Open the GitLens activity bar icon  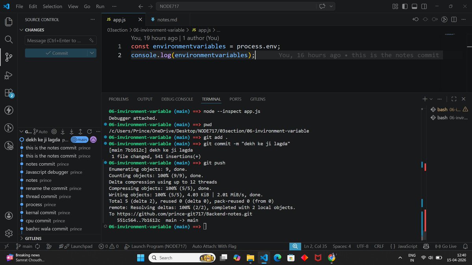tap(9, 128)
